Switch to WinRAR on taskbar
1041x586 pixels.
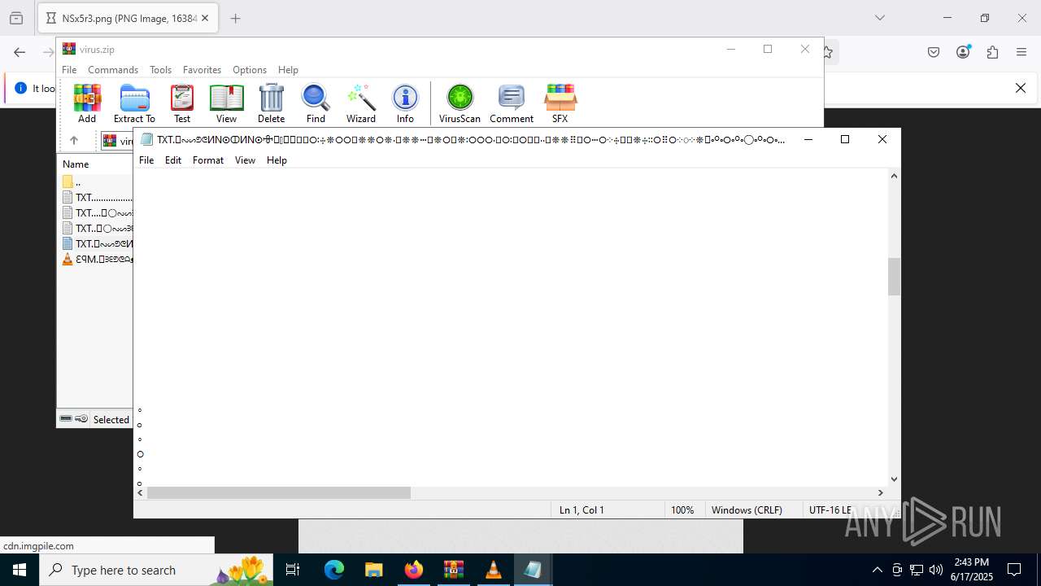click(453, 570)
